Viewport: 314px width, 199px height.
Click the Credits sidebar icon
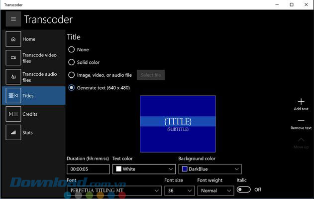pyautogui.click(x=13, y=114)
